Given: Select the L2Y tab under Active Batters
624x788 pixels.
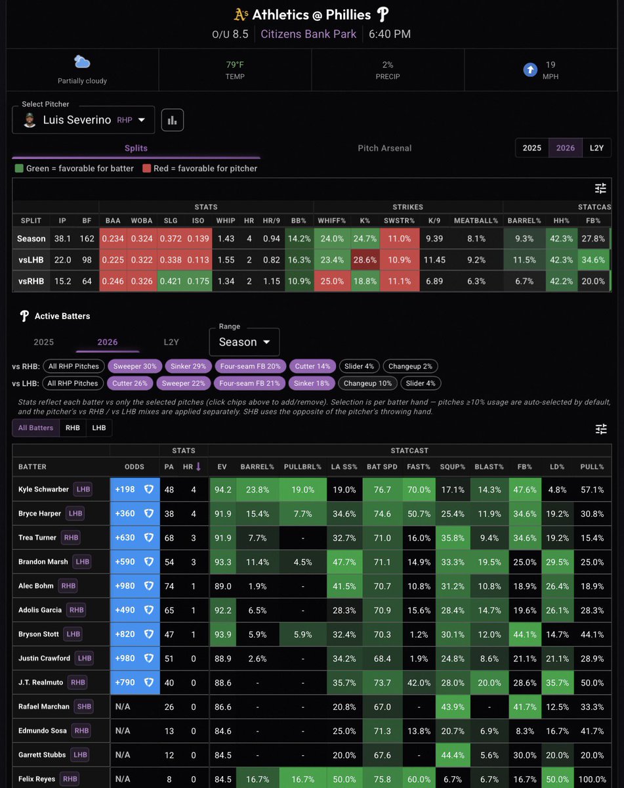Looking at the screenshot, I should pos(171,342).
